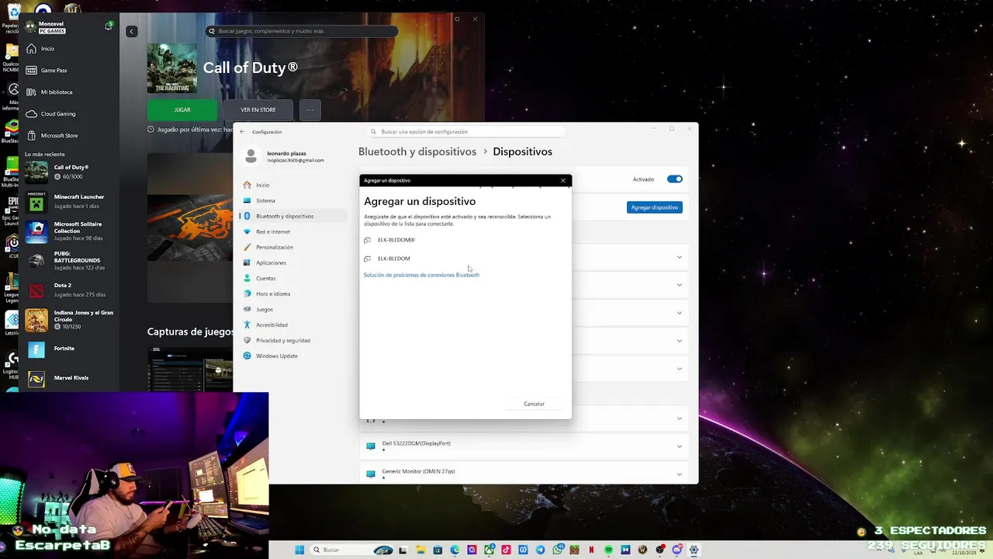Click the blue Agregar dispositivo button

tap(655, 207)
